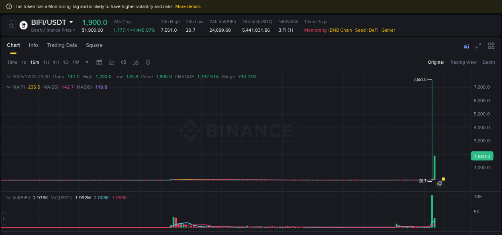The width and height of the screenshot is (502, 235).
Task: Click the BIFI token logo
Action: (23, 25)
